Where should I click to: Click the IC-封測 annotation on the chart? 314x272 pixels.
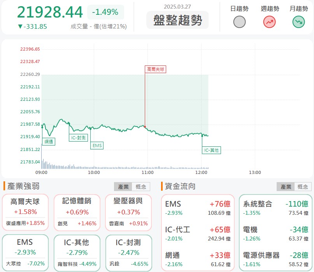coord(78,137)
